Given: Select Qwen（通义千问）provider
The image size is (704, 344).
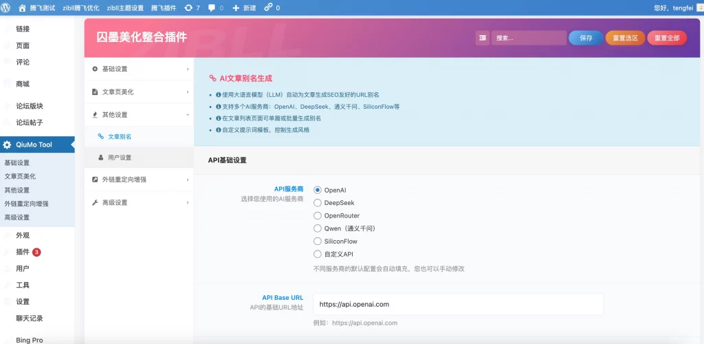Looking at the screenshot, I should coord(318,228).
